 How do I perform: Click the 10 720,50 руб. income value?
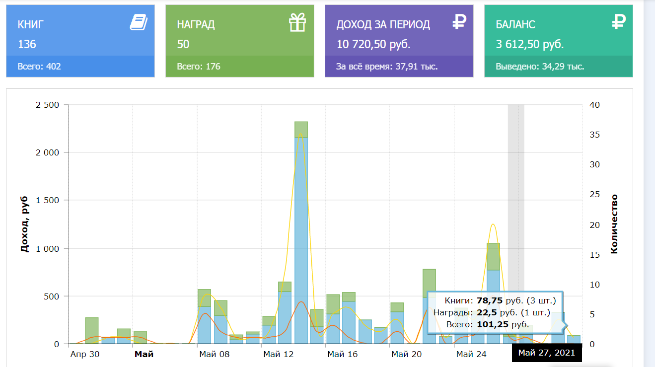click(373, 44)
